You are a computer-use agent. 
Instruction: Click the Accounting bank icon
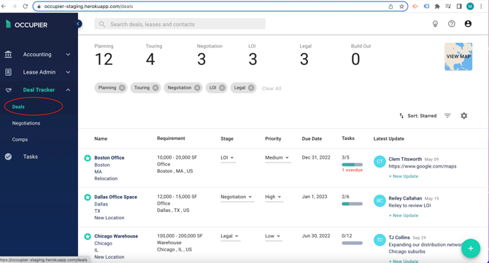click(x=9, y=55)
